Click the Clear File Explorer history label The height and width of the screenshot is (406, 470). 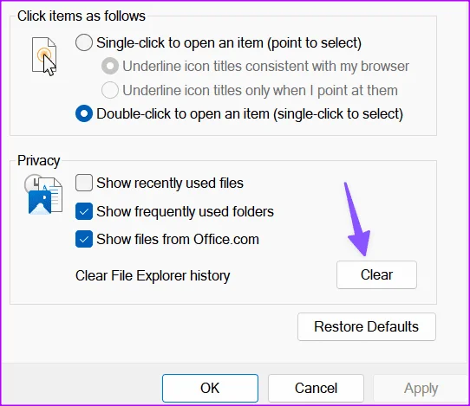point(153,275)
